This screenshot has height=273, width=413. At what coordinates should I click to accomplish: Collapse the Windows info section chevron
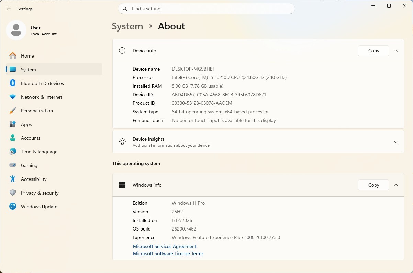[x=396, y=185]
